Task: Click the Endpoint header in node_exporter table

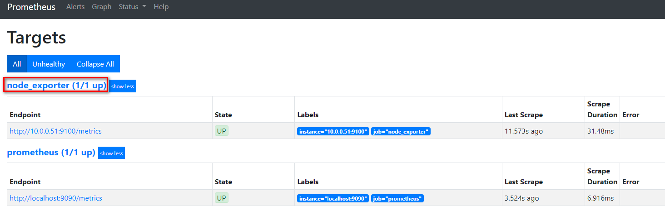Action: [25, 115]
